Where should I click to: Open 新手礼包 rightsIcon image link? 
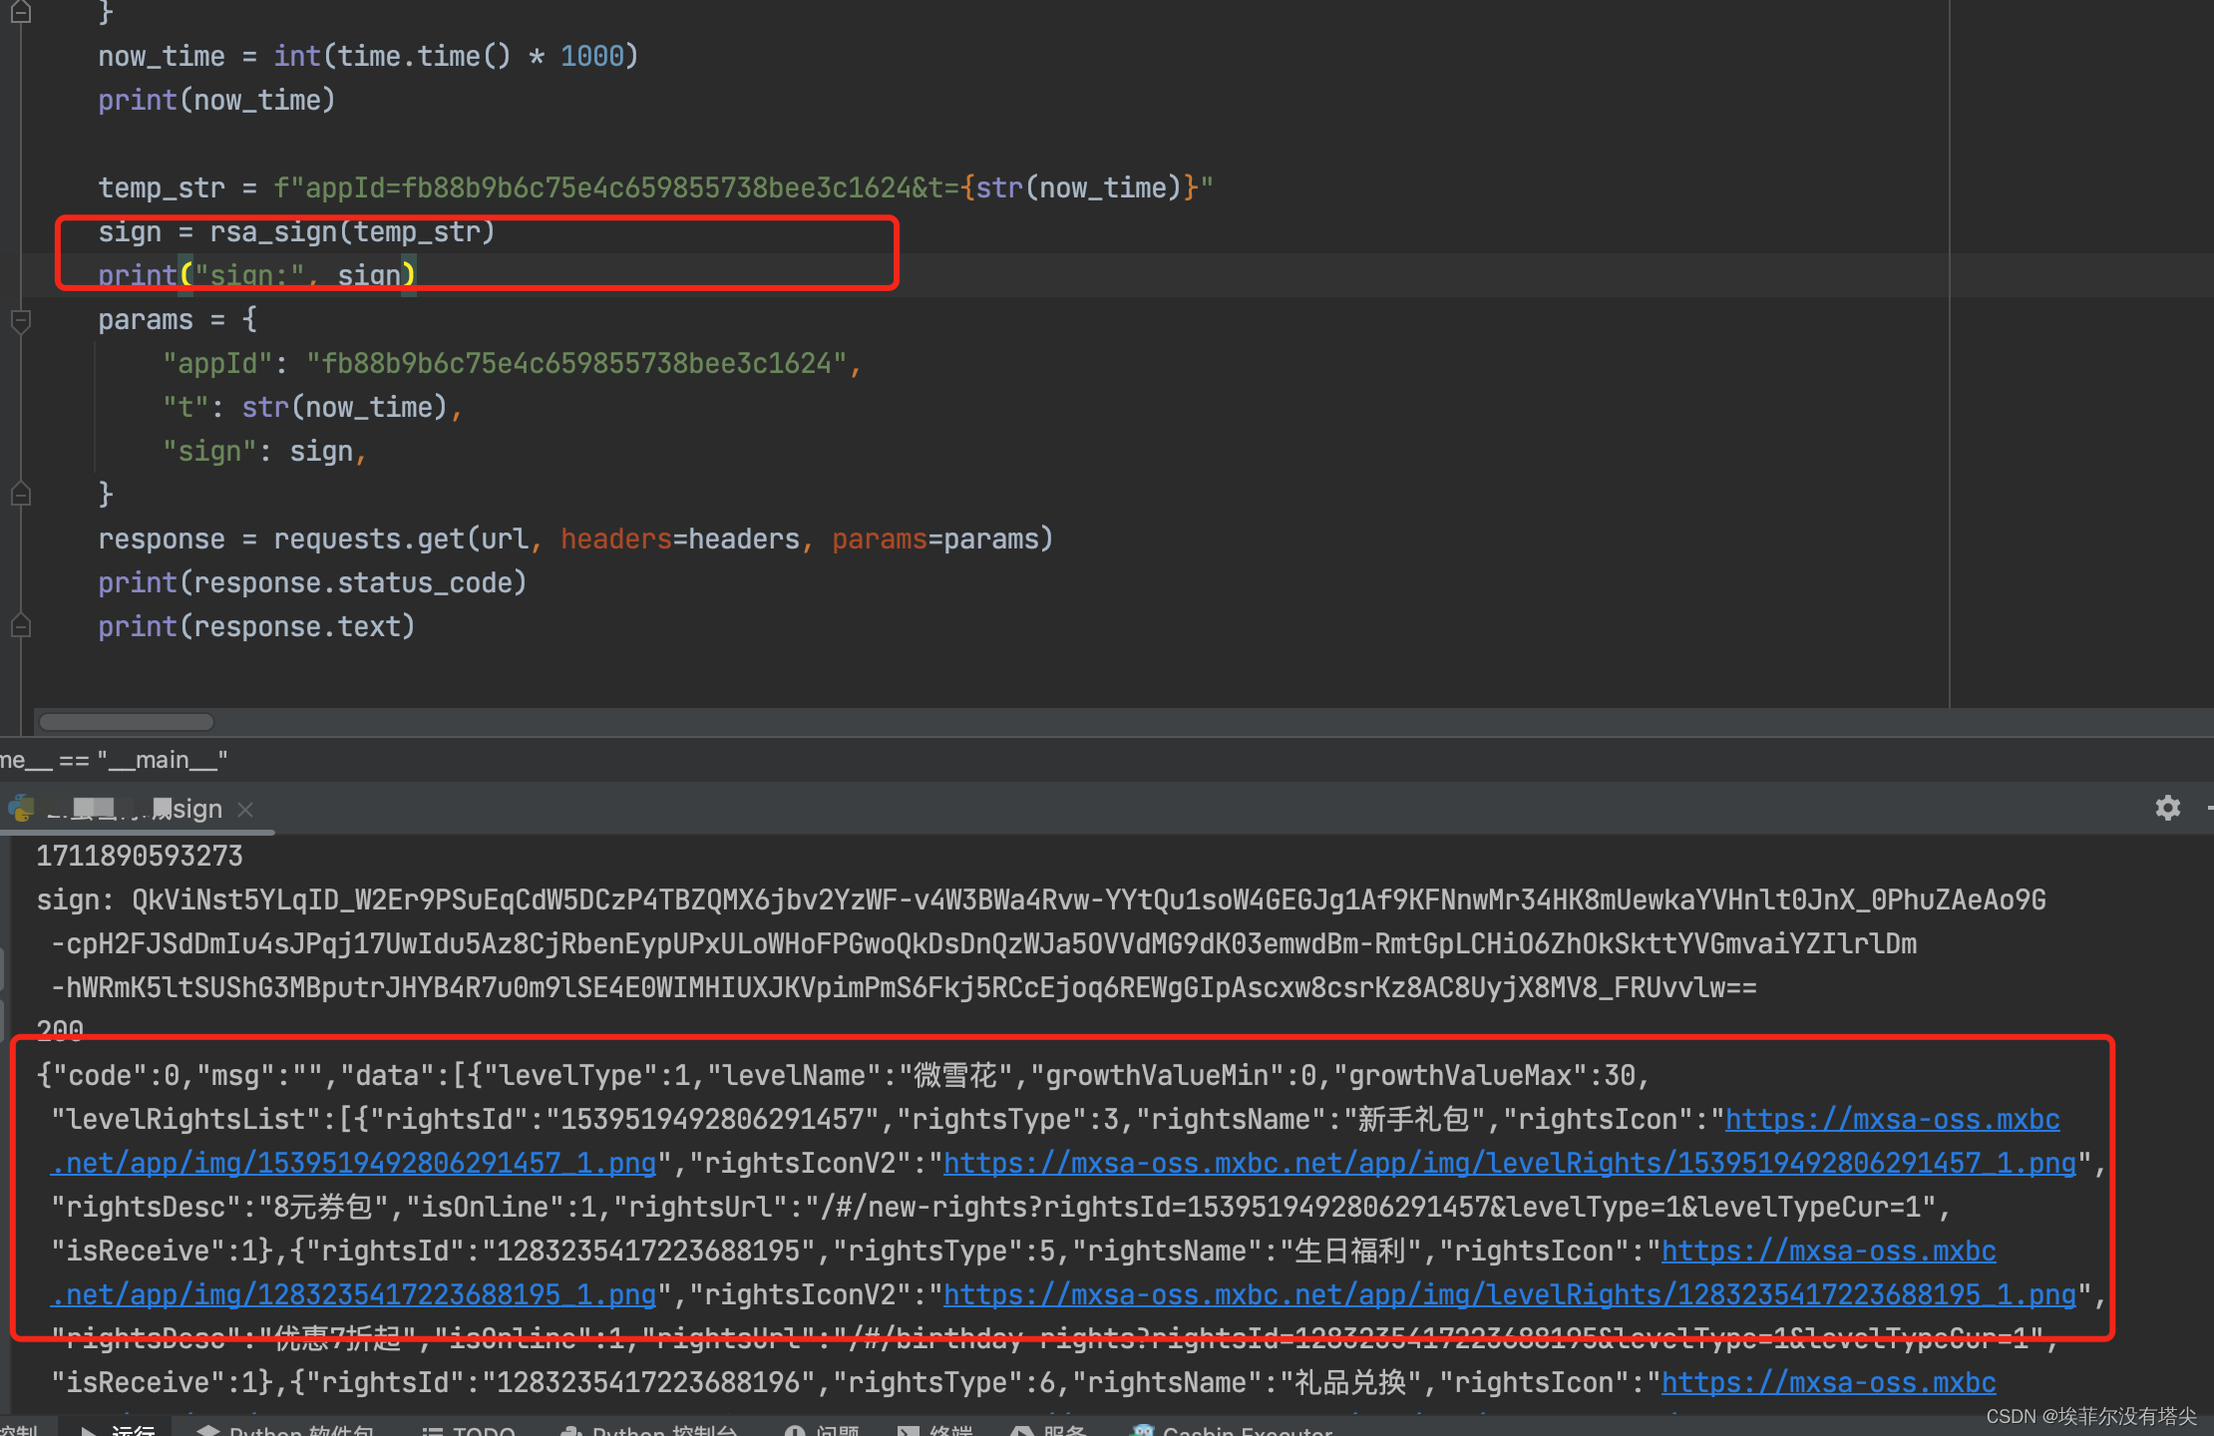pyautogui.click(x=1892, y=1119)
